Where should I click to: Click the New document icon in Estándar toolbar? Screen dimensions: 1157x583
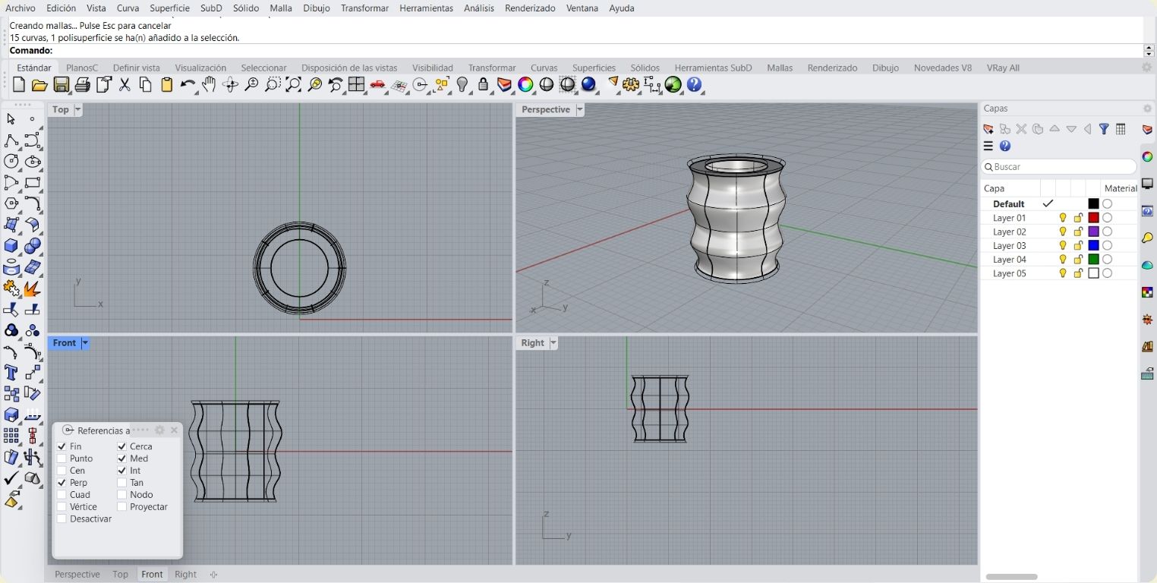pyautogui.click(x=19, y=85)
